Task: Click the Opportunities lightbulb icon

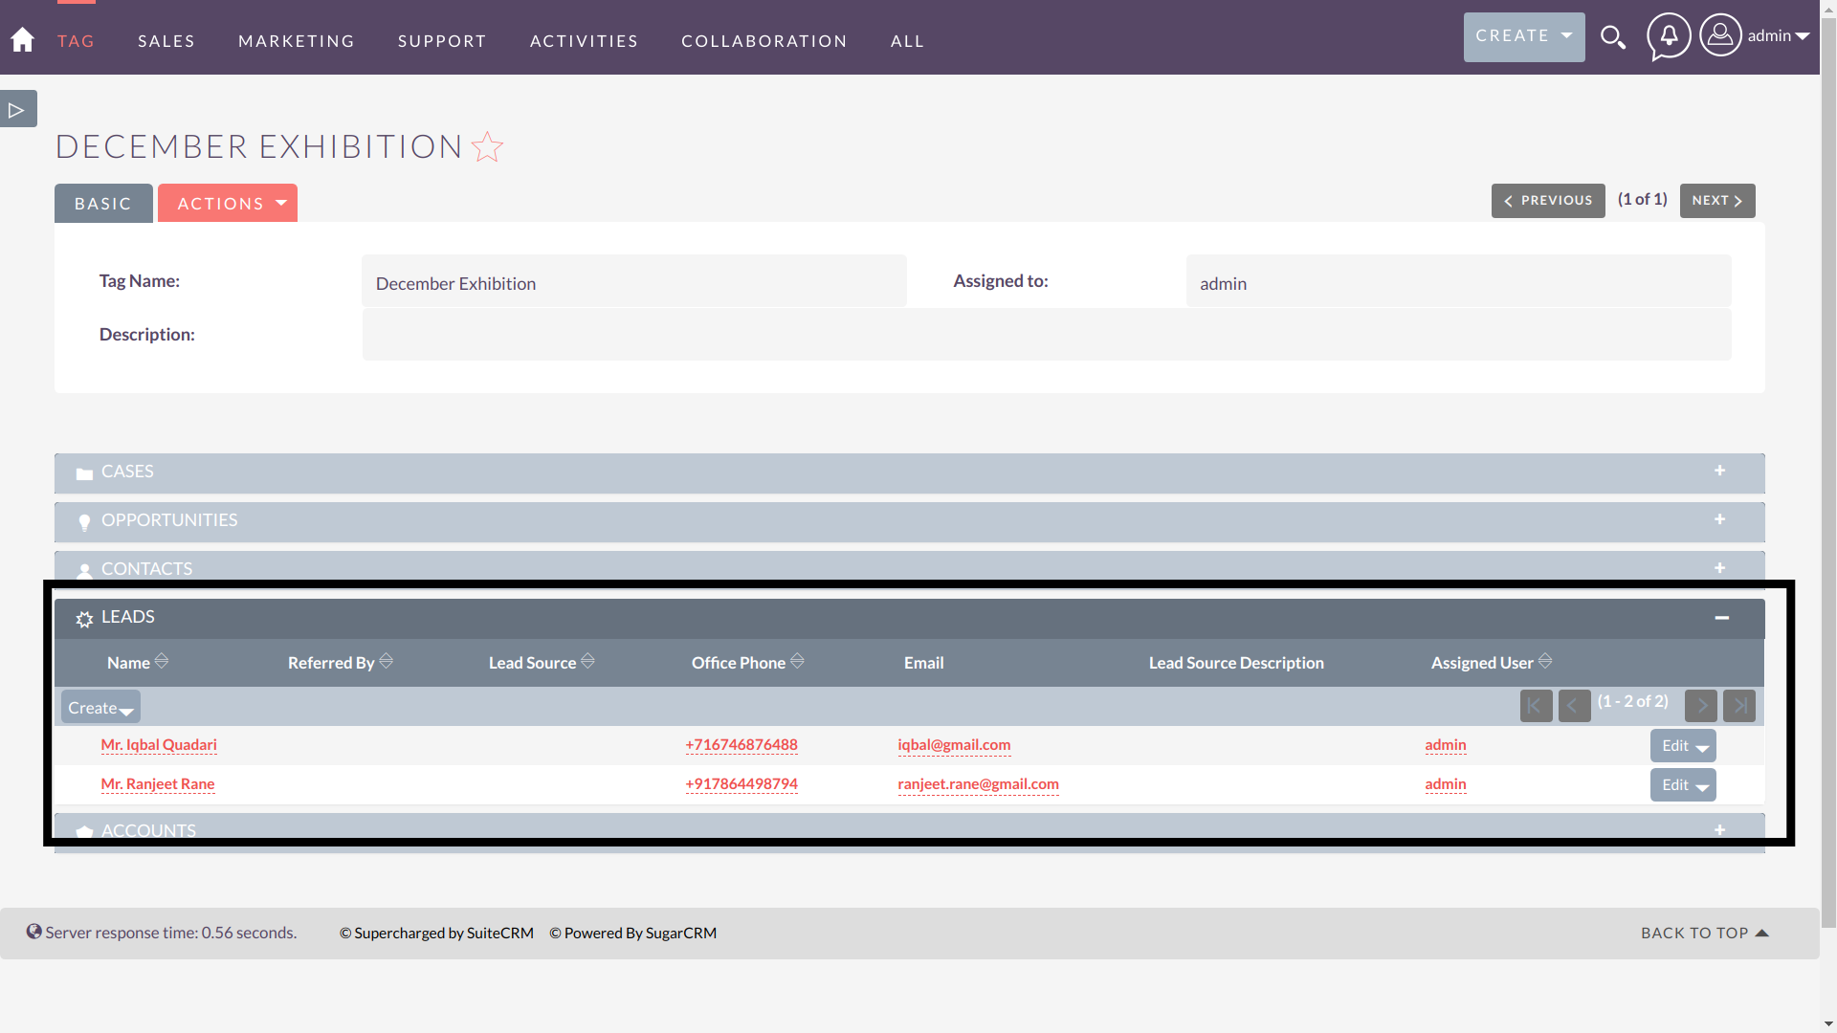Action: [x=84, y=522]
